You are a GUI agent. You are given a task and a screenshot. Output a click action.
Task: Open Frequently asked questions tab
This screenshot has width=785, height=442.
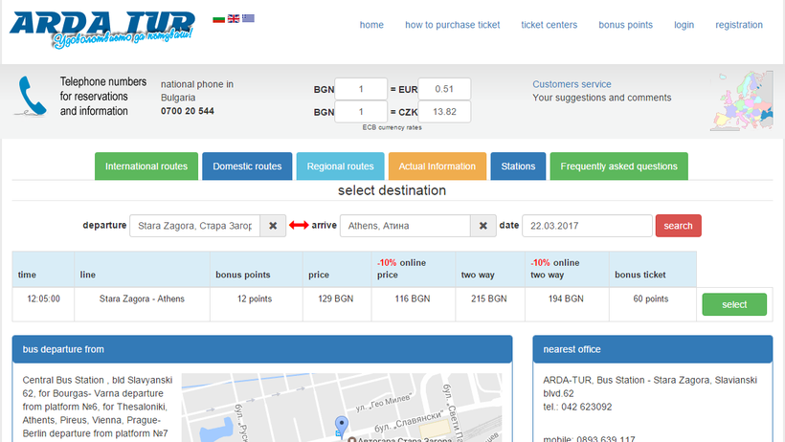[x=618, y=166]
